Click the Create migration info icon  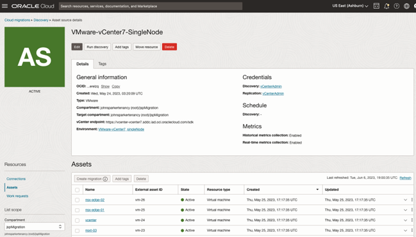[x=105, y=179]
